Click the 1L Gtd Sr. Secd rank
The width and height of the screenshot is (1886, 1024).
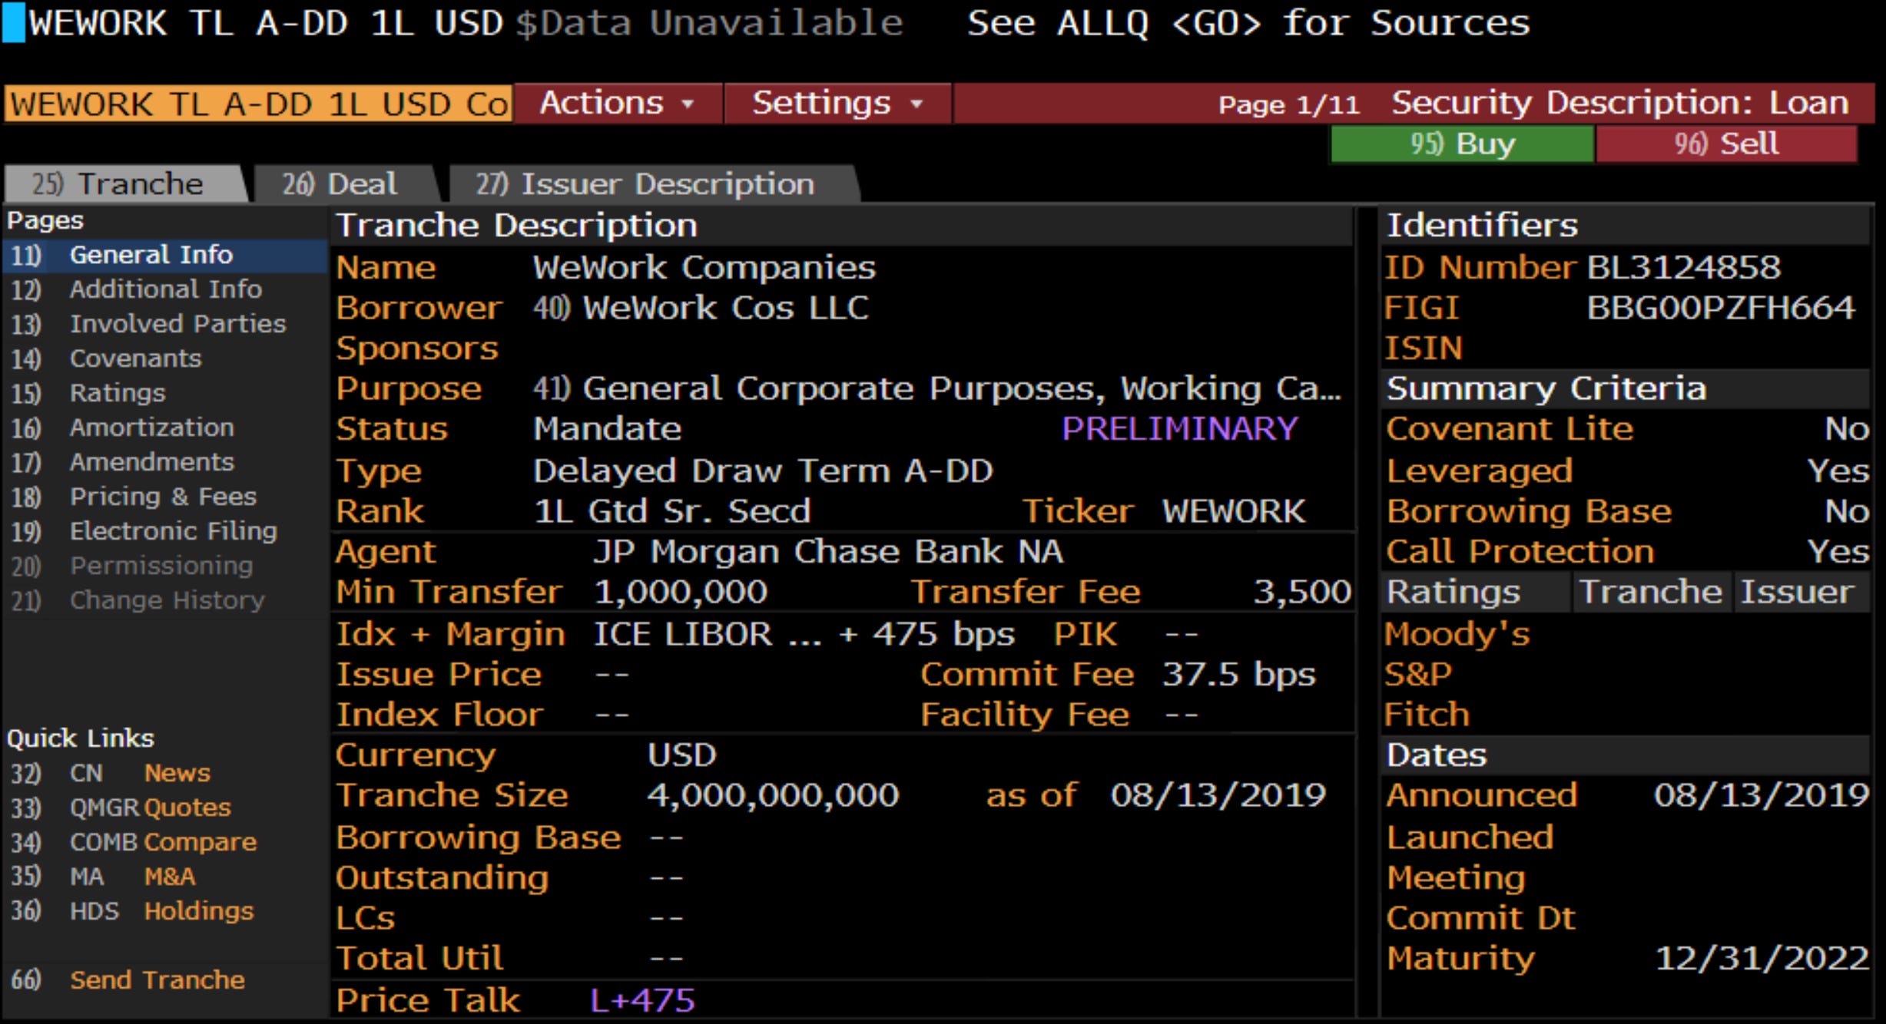pos(672,512)
